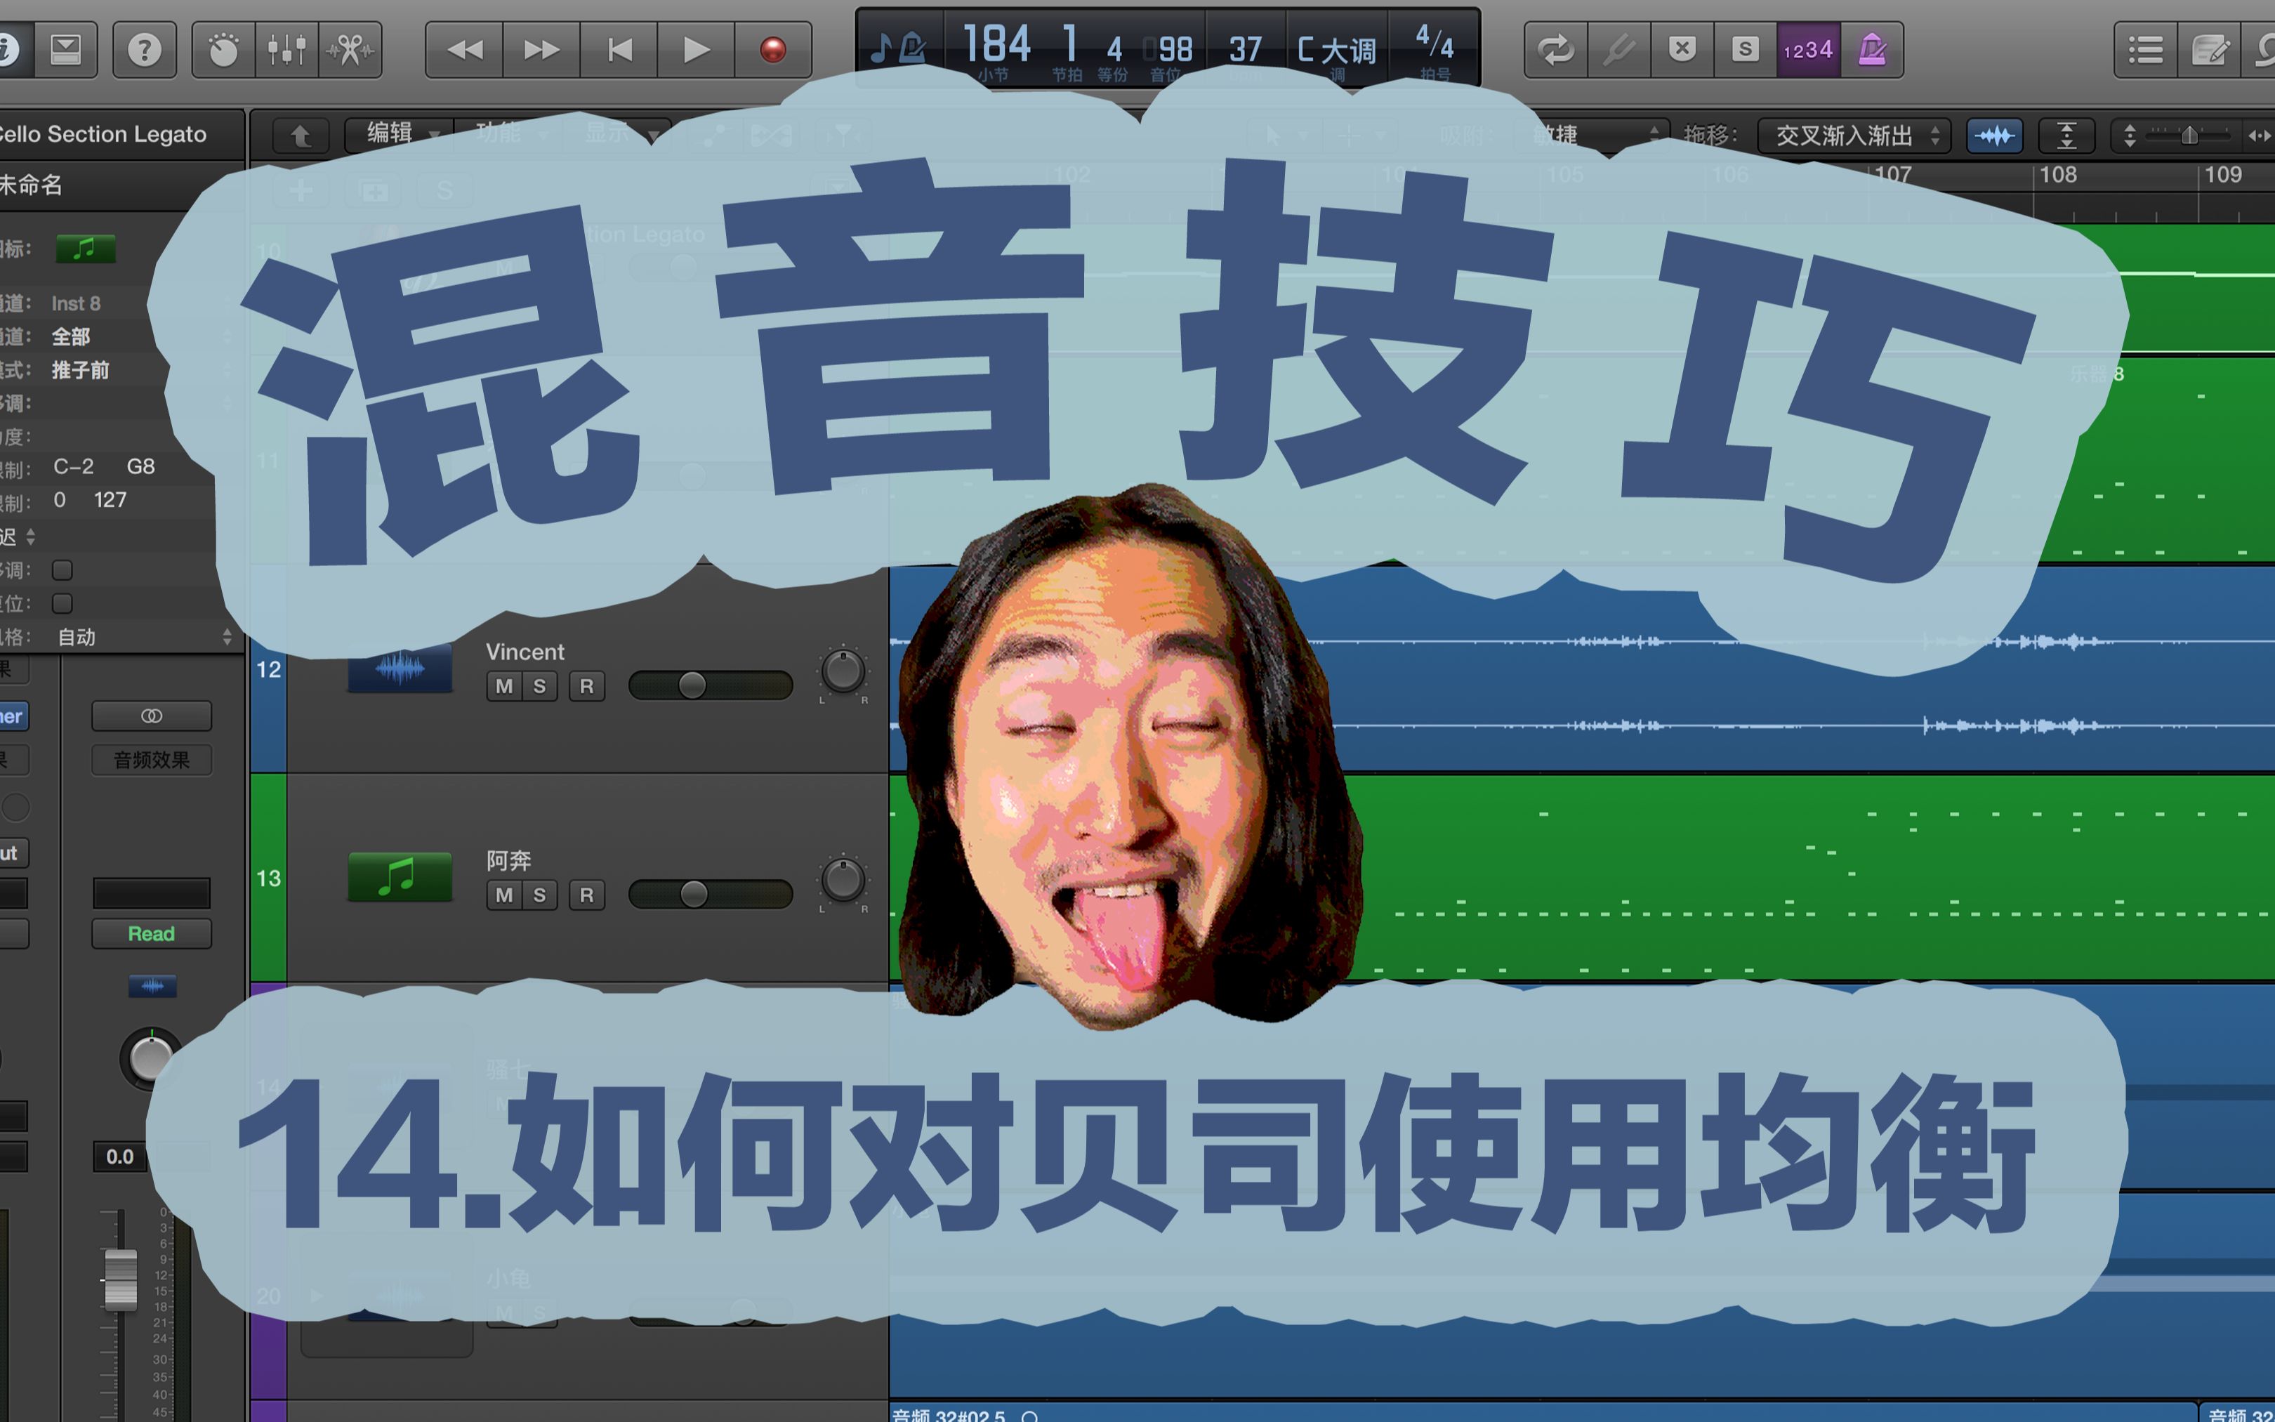Adjust Vincent track volume slider
The width and height of the screenshot is (2275, 1422).
coord(710,685)
